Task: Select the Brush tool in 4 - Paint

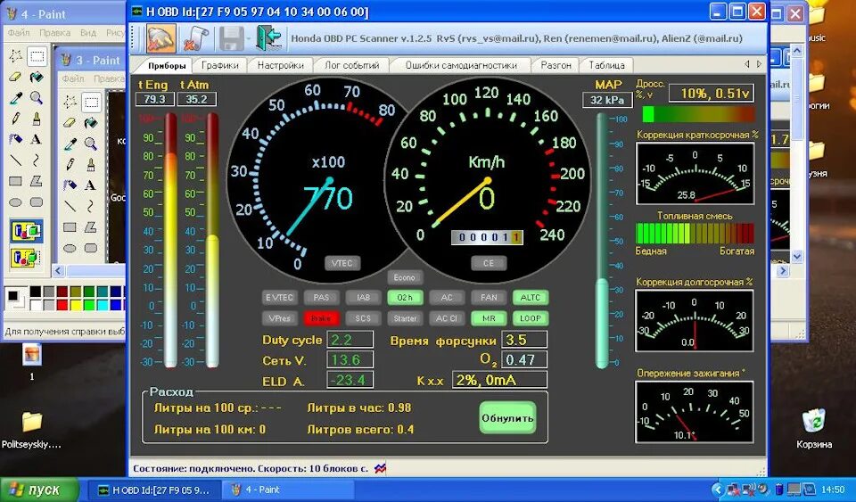Action: [x=37, y=119]
